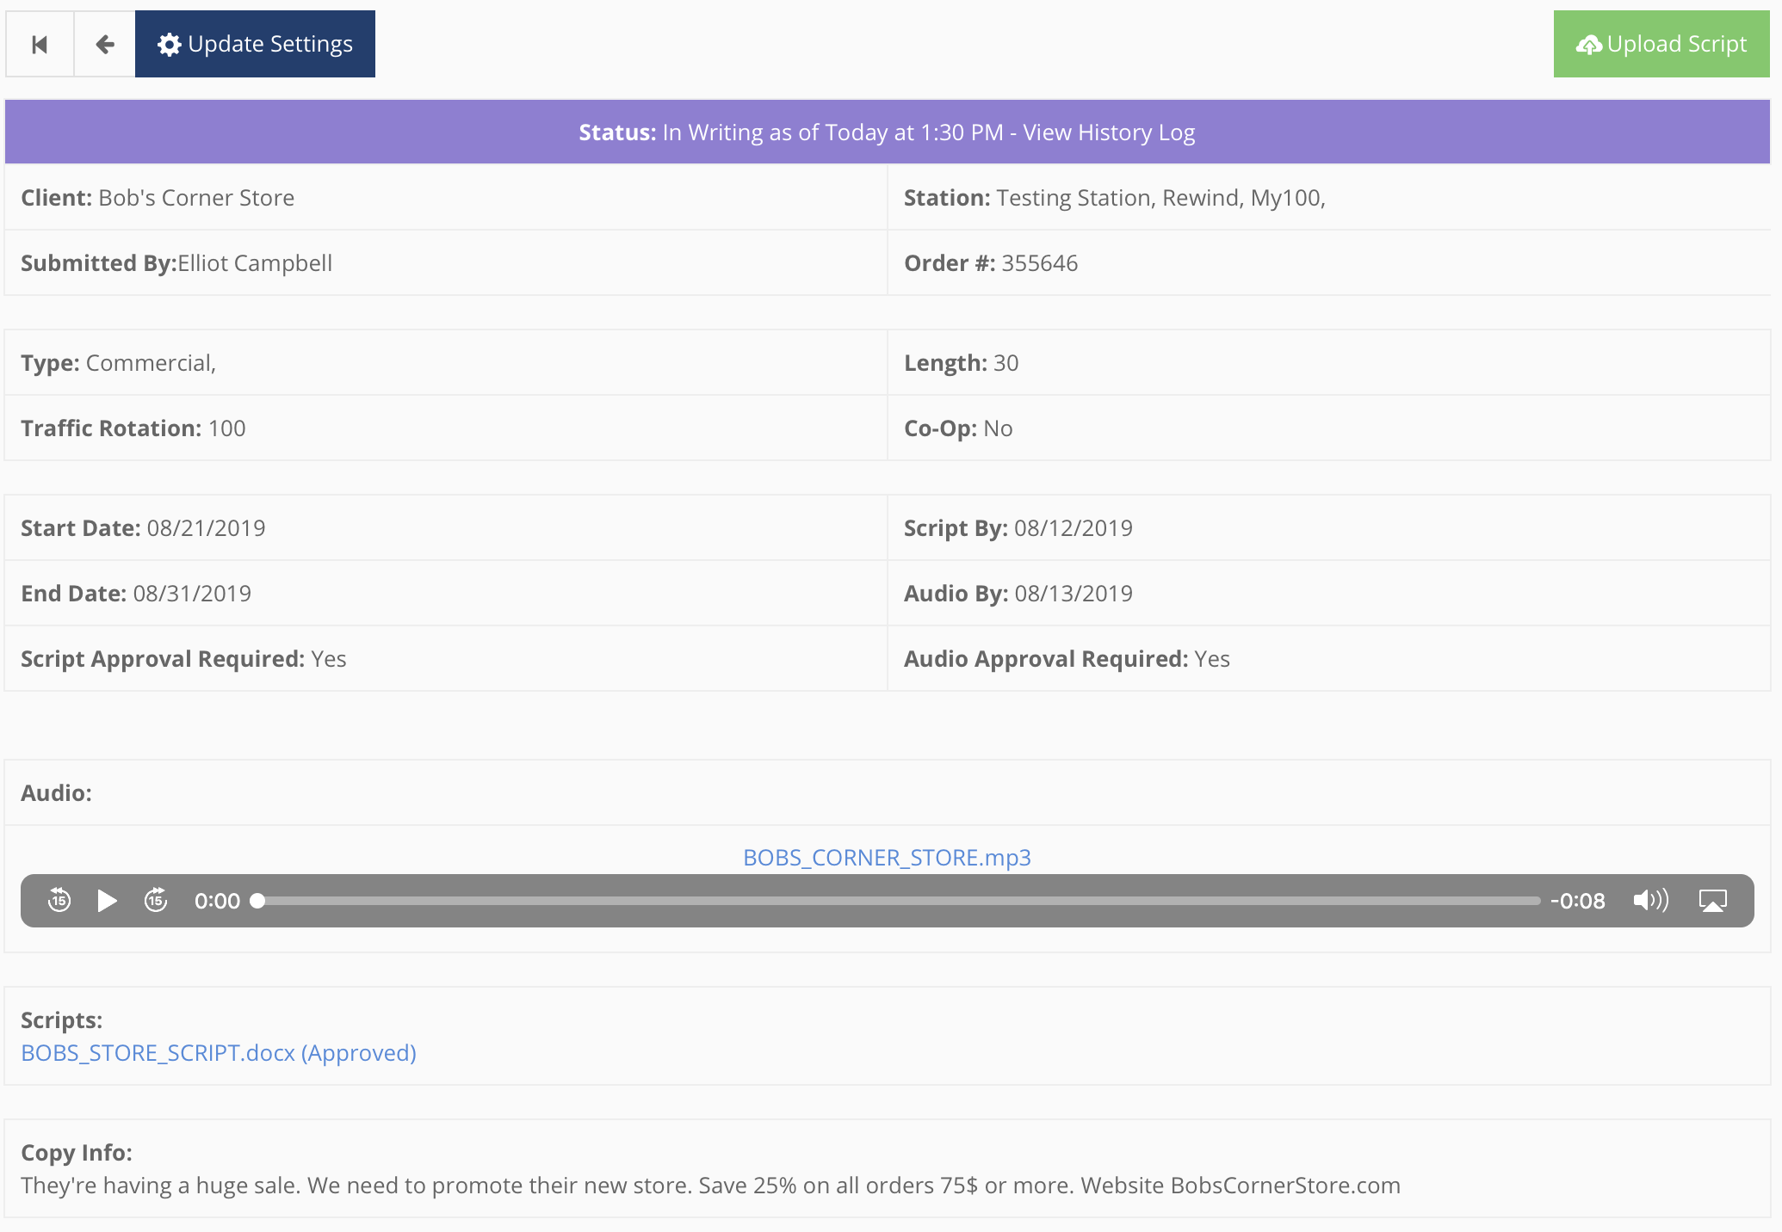Image resolution: width=1782 pixels, height=1232 pixels.
Task: Click the audio progress scrubber
Action: (895, 901)
